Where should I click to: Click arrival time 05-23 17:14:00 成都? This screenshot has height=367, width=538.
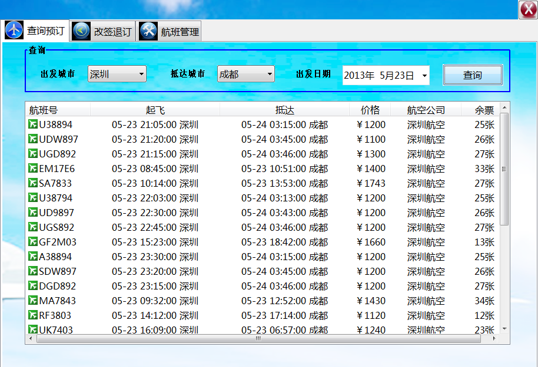point(284,315)
